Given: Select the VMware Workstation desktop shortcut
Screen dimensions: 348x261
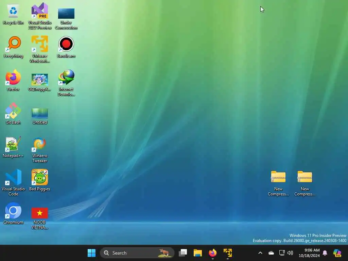Looking at the screenshot, I should [40, 49].
